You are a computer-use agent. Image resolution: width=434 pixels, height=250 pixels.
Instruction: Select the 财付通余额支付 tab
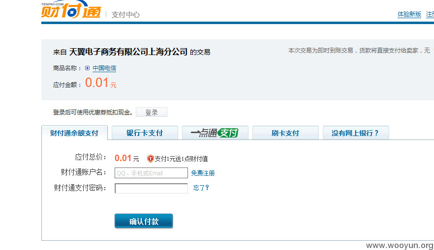pos(74,133)
